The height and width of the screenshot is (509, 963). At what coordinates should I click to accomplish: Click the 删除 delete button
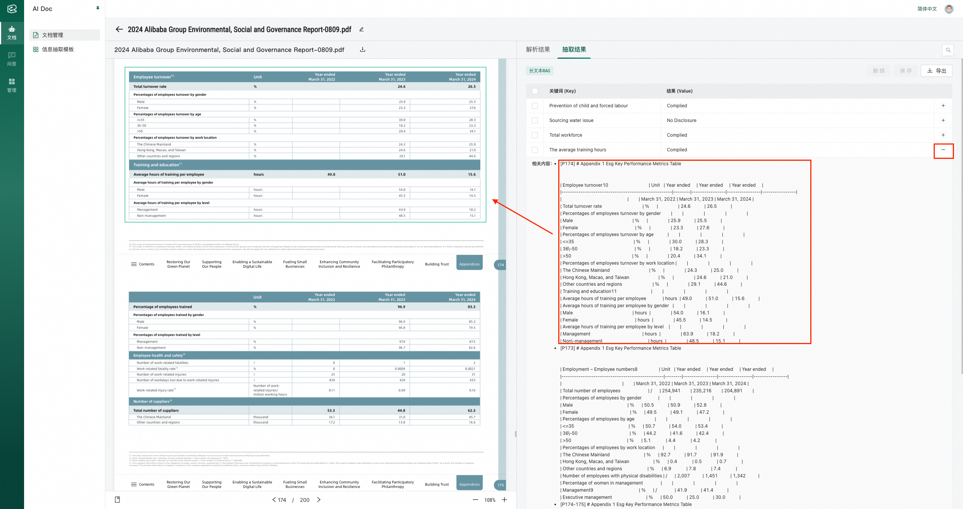[x=879, y=71]
